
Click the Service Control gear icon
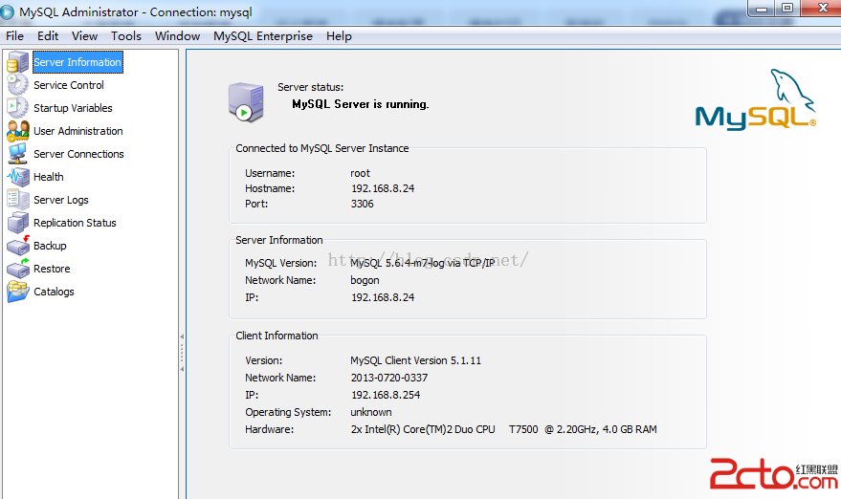coord(17,85)
